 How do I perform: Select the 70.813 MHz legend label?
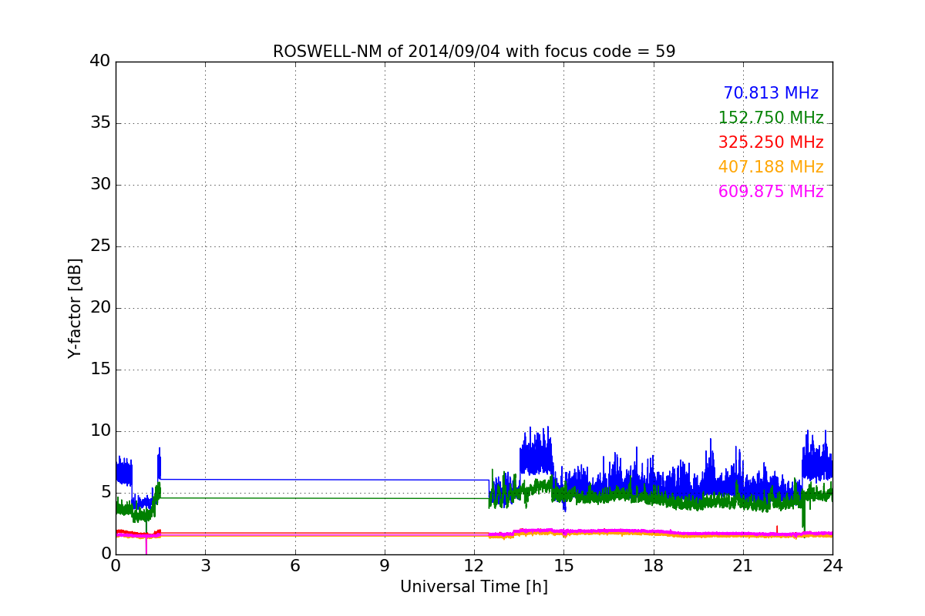click(x=771, y=93)
